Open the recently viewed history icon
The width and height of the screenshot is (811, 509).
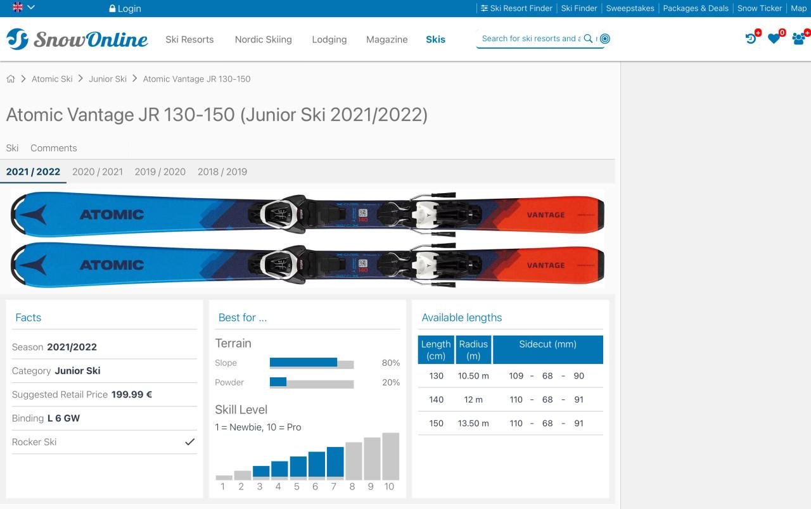pos(750,39)
